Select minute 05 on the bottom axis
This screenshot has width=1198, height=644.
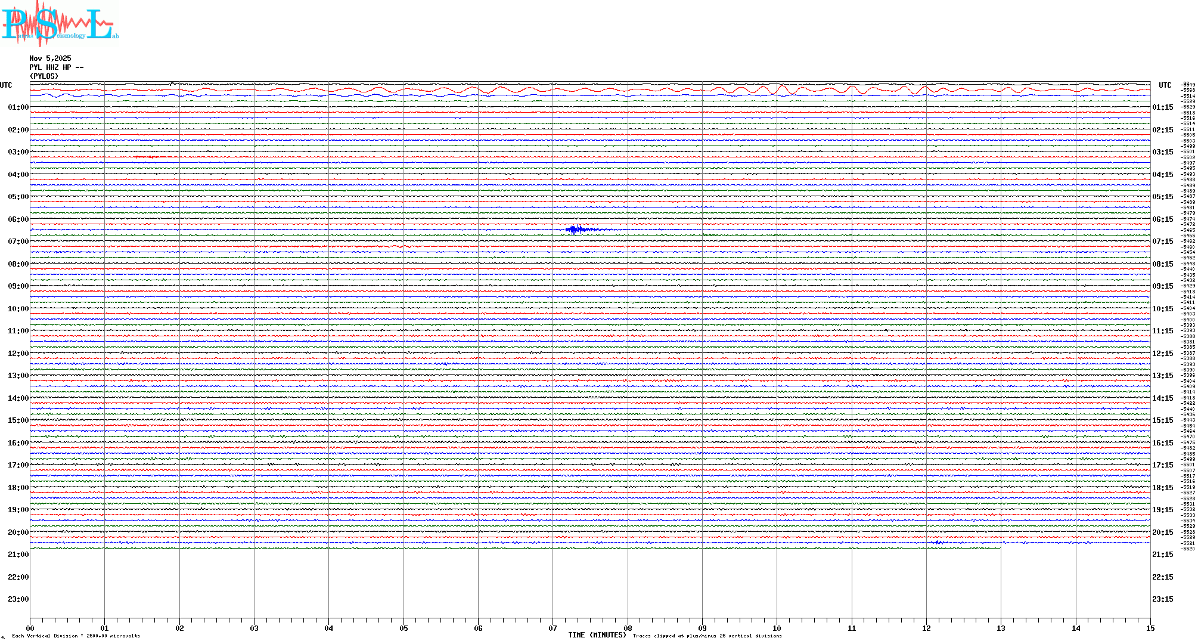(404, 628)
